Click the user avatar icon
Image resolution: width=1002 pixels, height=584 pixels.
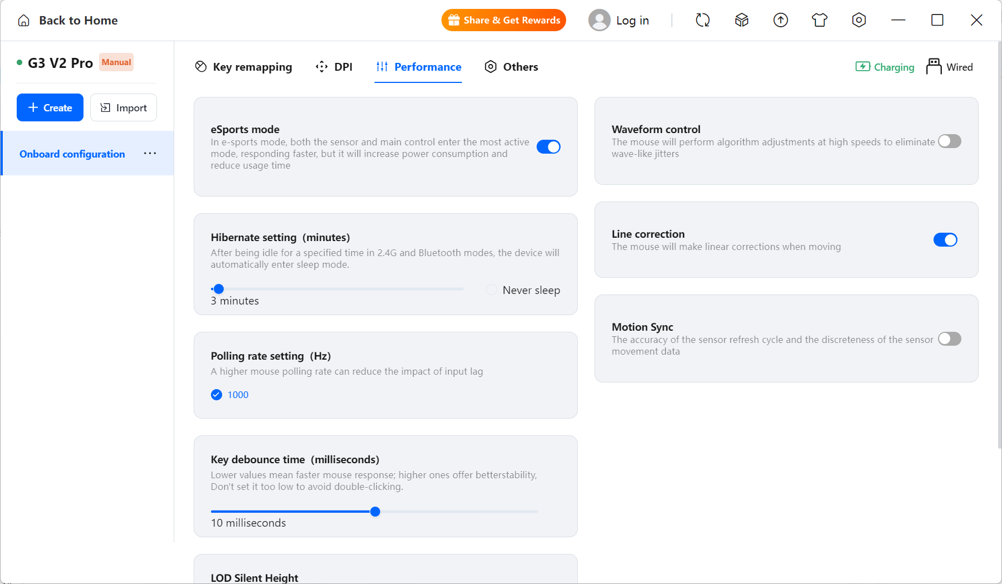pyautogui.click(x=600, y=21)
